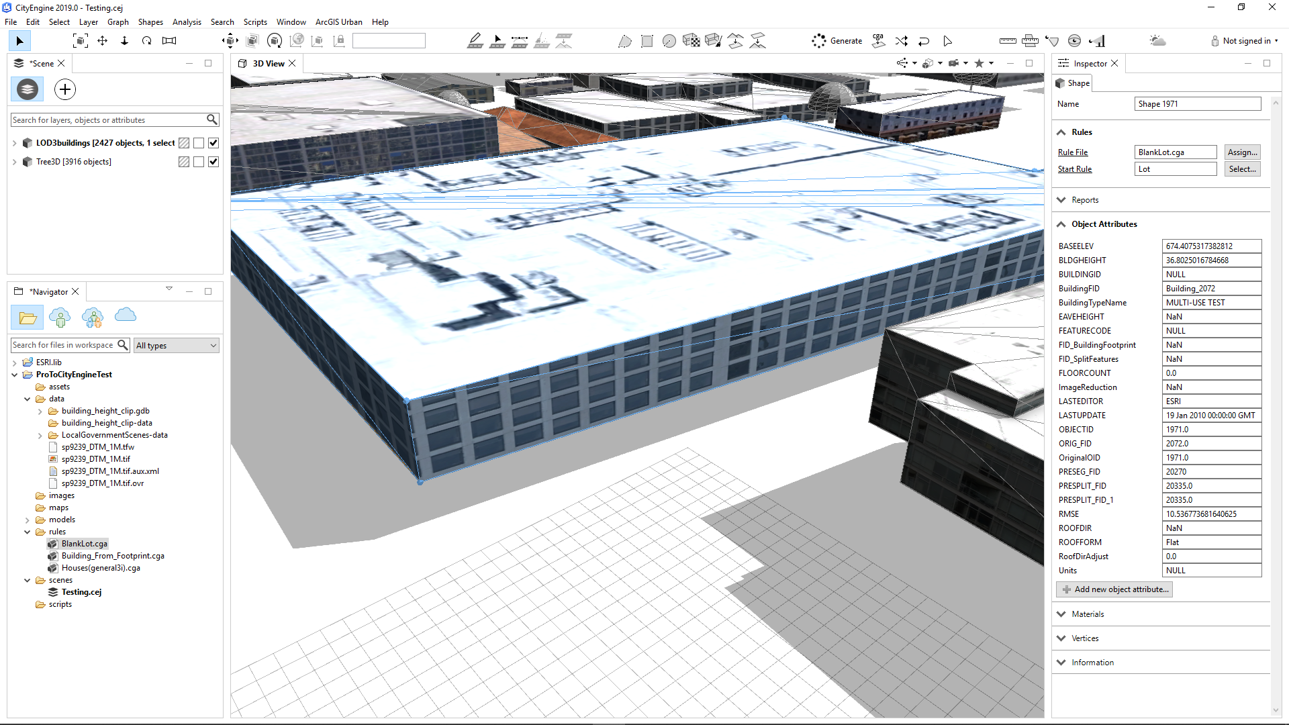Tick the empty middle checkbox on LOD3buildings row
Viewport: 1289px width, 725px height.
pyautogui.click(x=199, y=143)
